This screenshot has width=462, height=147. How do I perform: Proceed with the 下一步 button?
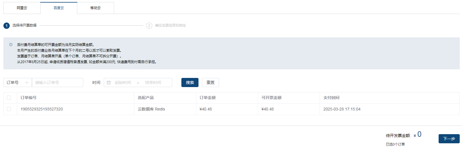pos(449,139)
